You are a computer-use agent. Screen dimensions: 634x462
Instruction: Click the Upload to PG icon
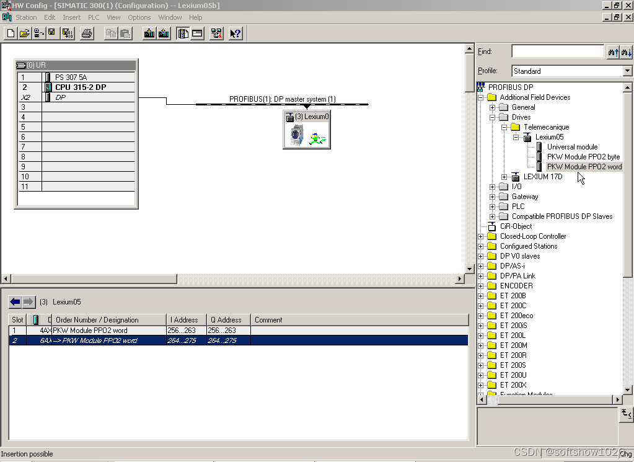[x=164, y=33]
